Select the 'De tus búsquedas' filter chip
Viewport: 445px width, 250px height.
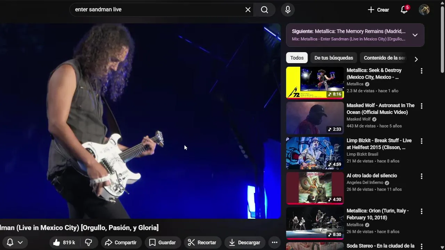pos(334,58)
